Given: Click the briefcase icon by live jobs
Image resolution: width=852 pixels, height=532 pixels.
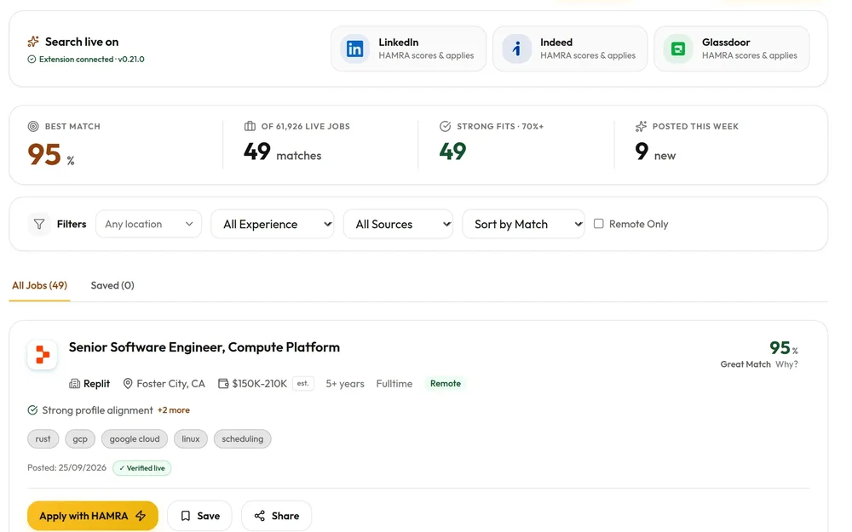Looking at the screenshot, I should pos(250,127).
